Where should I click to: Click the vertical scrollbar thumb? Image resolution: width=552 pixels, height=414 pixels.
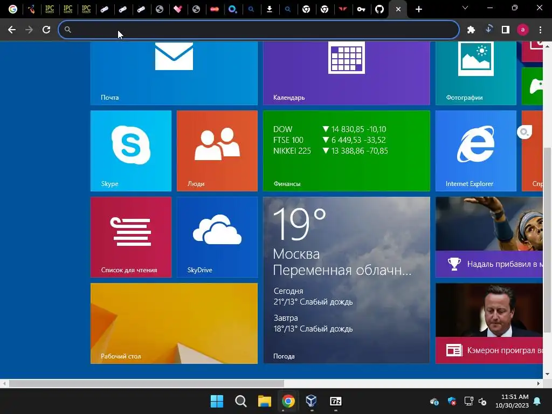click(547, 240)
